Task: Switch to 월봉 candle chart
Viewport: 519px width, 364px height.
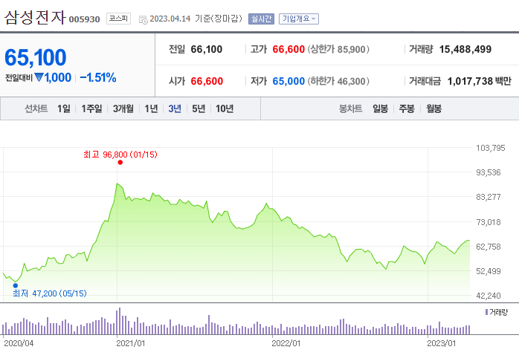Action: tap(434, 108)
